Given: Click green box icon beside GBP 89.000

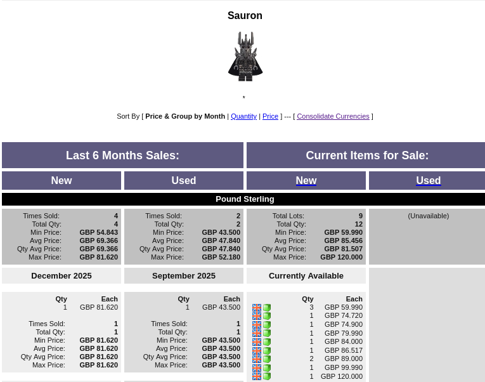Looking at the screenshot, I should click(267, 359).
